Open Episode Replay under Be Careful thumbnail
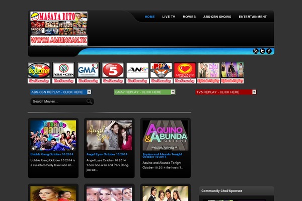Image resolution: width=302 pixels, height=201 pixels. click(208, 81)
